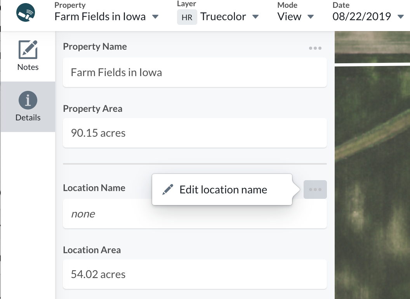This screenshot has height=299, width=410.
Task: Click the HR layer badge icon
Action: (187, 17)
